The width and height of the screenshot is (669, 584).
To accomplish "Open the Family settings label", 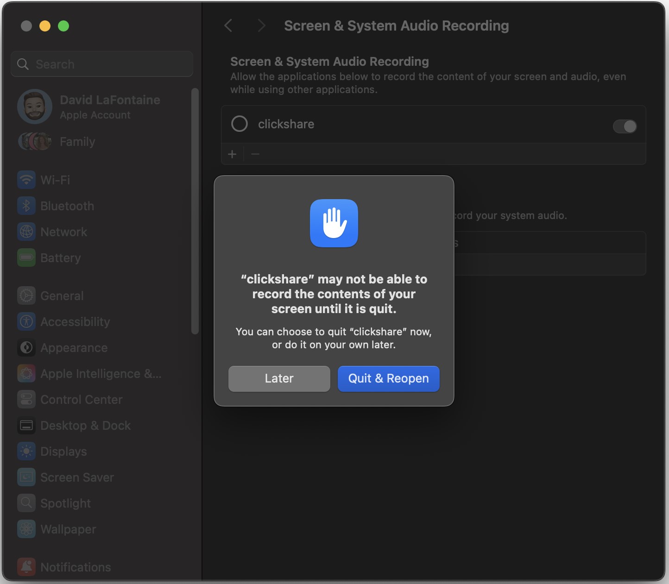I will [x=77, y=142].
